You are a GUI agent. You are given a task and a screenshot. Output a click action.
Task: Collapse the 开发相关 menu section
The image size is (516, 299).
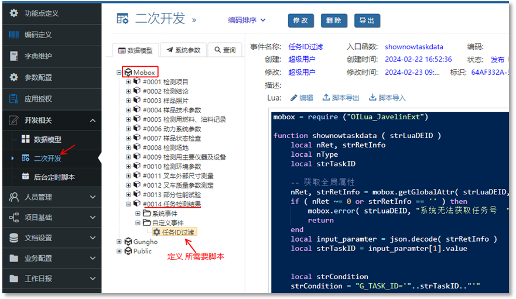(92, 121)
